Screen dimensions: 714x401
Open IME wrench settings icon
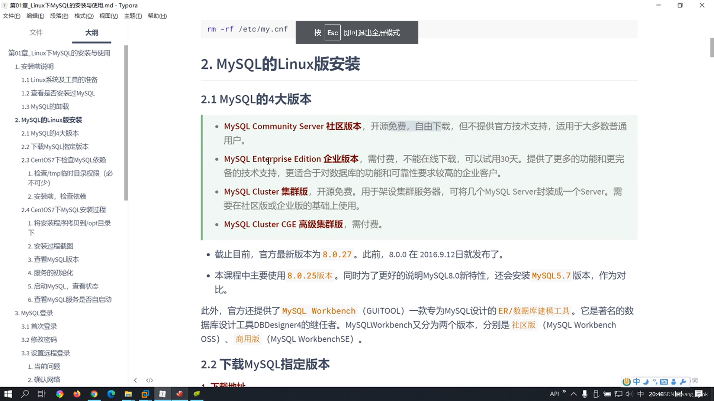(x=683, y=382)
